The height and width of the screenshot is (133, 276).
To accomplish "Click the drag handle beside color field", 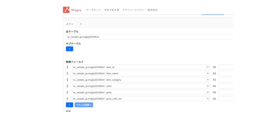I will coord(67,86).
